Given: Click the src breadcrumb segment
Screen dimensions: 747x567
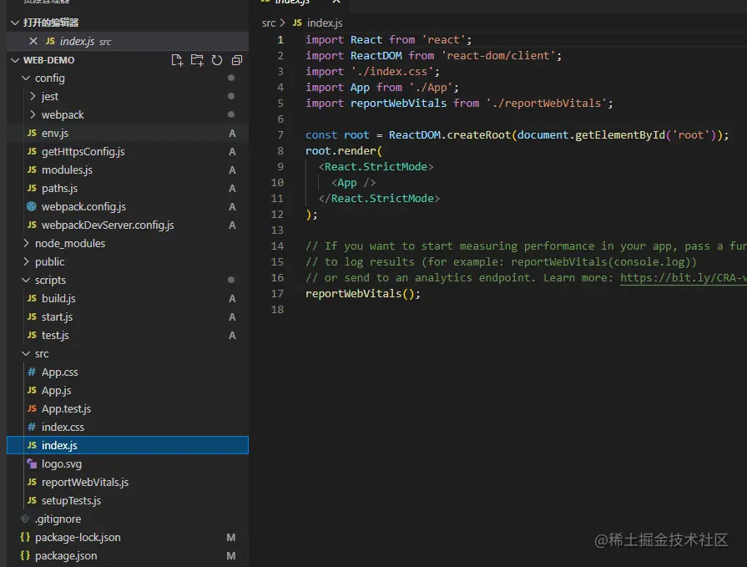Looking at the screenshot, I should click(269, 23).
